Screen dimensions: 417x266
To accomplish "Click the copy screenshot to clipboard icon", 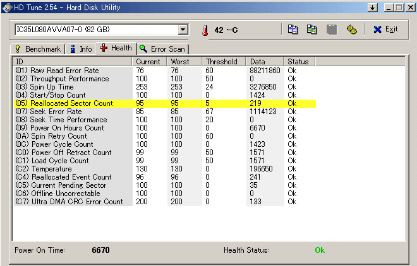I will (x=312, y=30).
